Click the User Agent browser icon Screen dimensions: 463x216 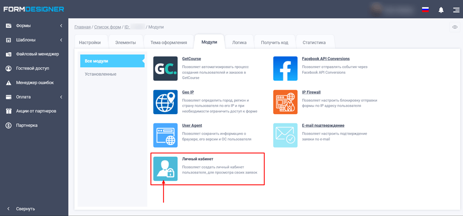coord(165,135)
